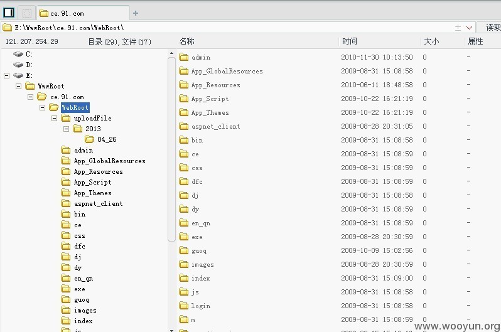
Task: Sort by the 名称 column header
Action: click(x=186, y=41)
